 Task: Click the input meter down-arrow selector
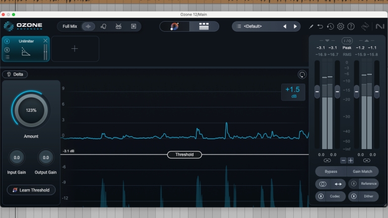327,41
